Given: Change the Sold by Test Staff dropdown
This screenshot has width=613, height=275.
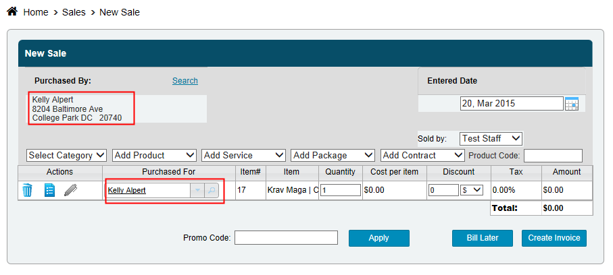Looking at the screenshot, I should [491, 138].
